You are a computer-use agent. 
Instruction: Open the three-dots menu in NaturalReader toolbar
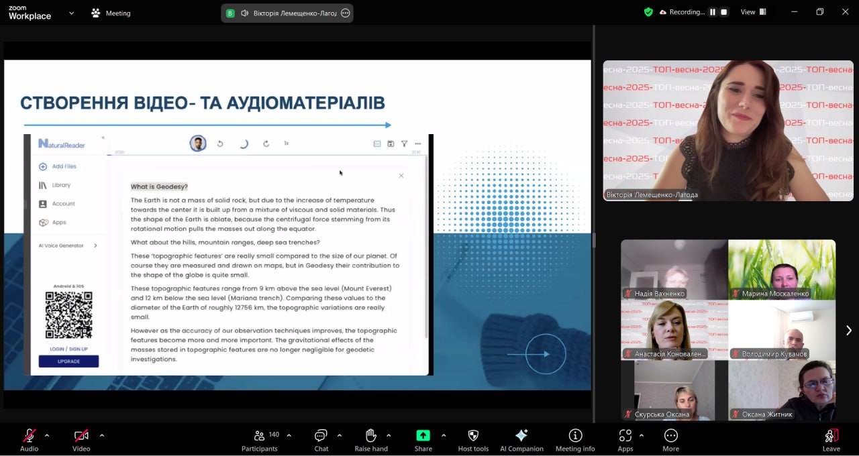(x=417, y=144)
